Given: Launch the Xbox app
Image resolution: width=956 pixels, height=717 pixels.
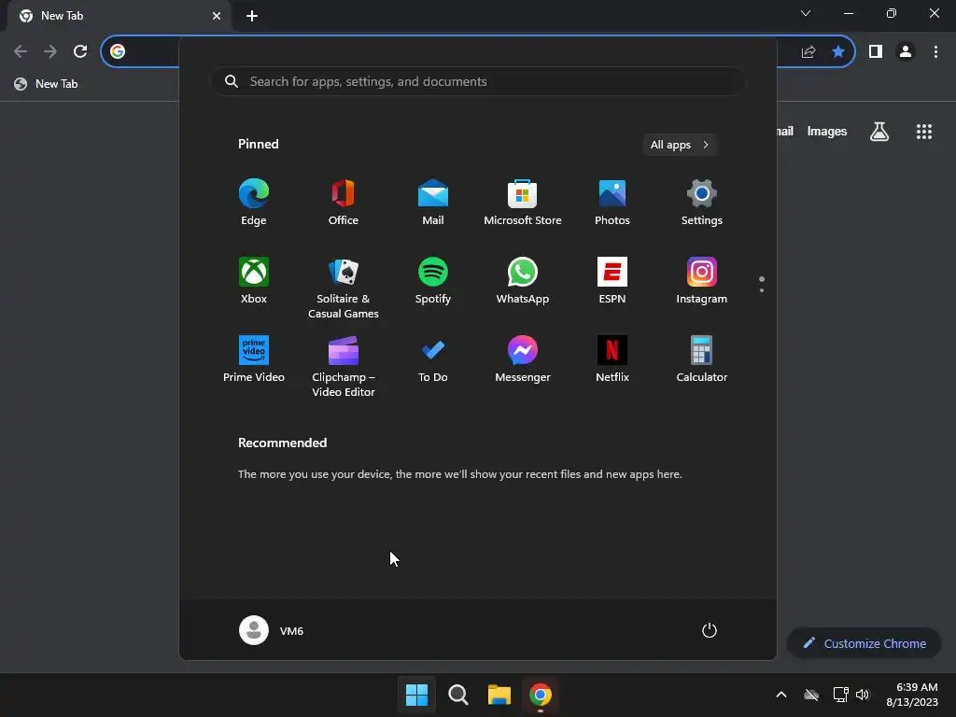Looking at the screenshot, I should [254, 280].
